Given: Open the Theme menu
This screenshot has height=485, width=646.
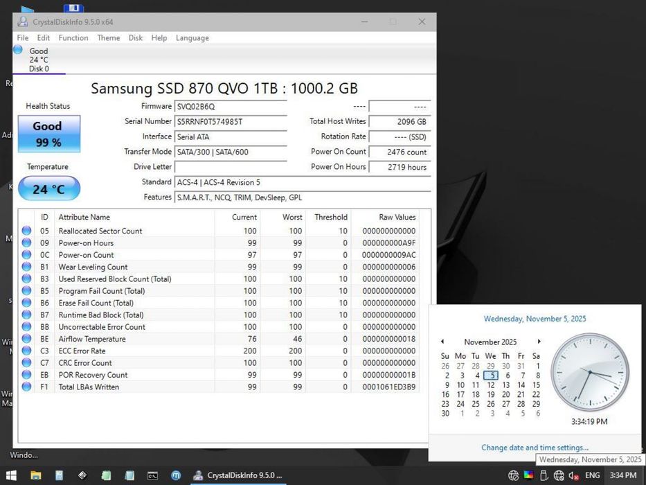Looking at the screenshot, I should [x=108, y=37].
